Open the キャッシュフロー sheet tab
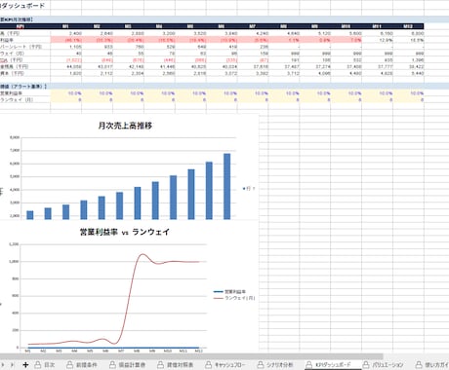The height and width of the screenshot is (370, 449). click(225, 365)
